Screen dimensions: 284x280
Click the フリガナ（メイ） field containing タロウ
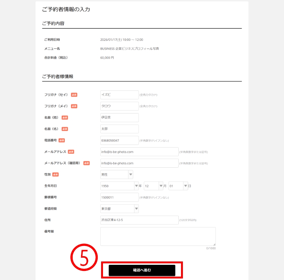[x=119, y=106]
